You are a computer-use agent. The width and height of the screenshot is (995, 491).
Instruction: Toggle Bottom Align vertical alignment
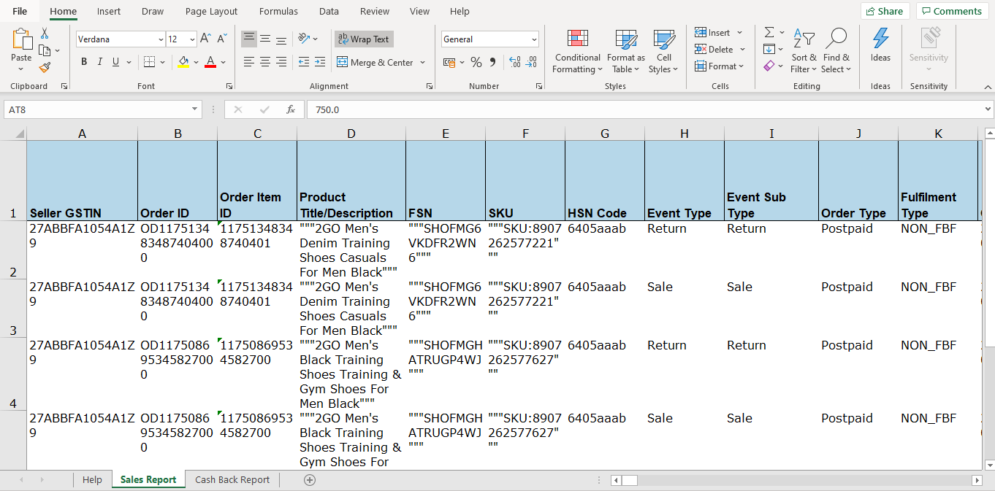click(281, 39)
